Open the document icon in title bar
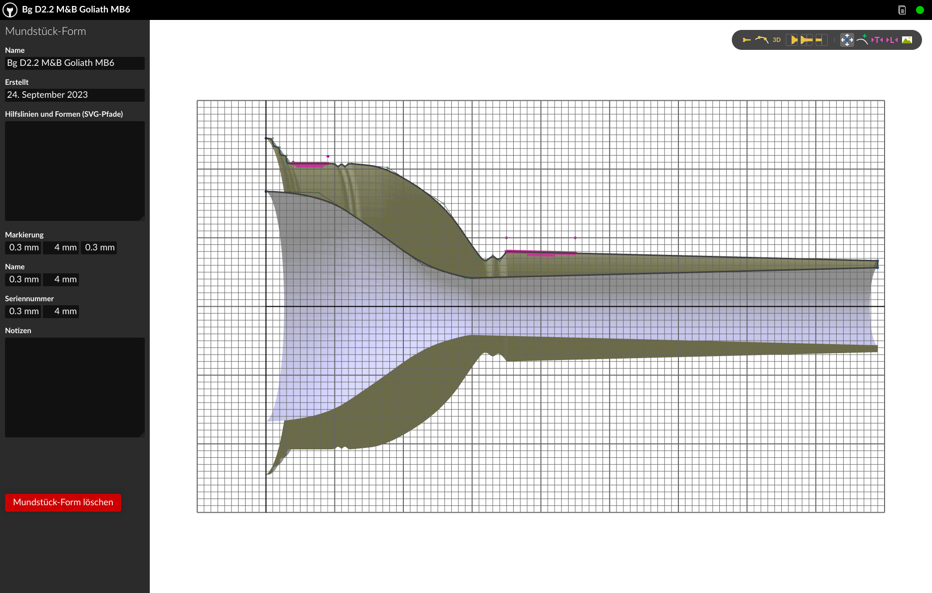The image size is (932, 593). pos(902,10)
